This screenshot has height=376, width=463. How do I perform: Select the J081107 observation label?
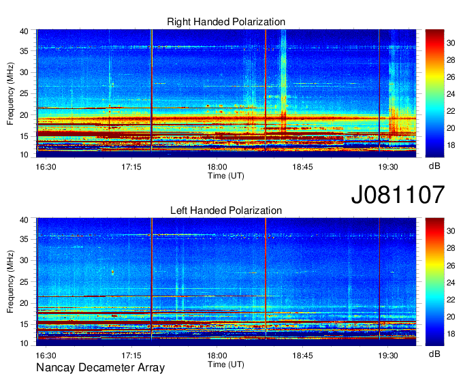pos(398,194)
